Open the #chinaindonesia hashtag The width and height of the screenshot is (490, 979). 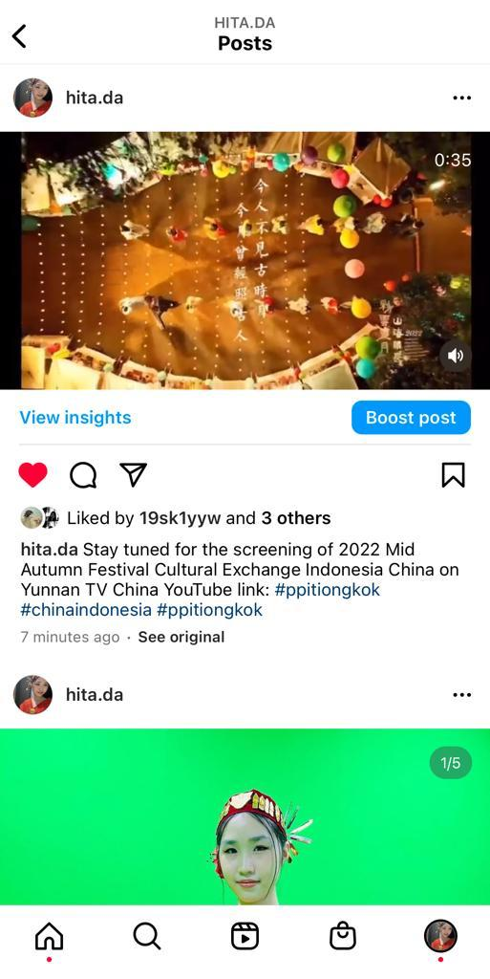click(86, 609)
